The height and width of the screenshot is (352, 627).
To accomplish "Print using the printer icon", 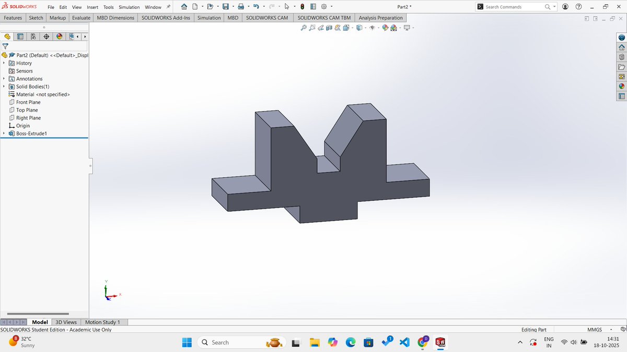I will coord(240,7).
